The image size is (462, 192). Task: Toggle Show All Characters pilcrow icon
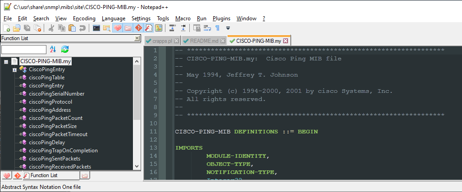(217, 28)
